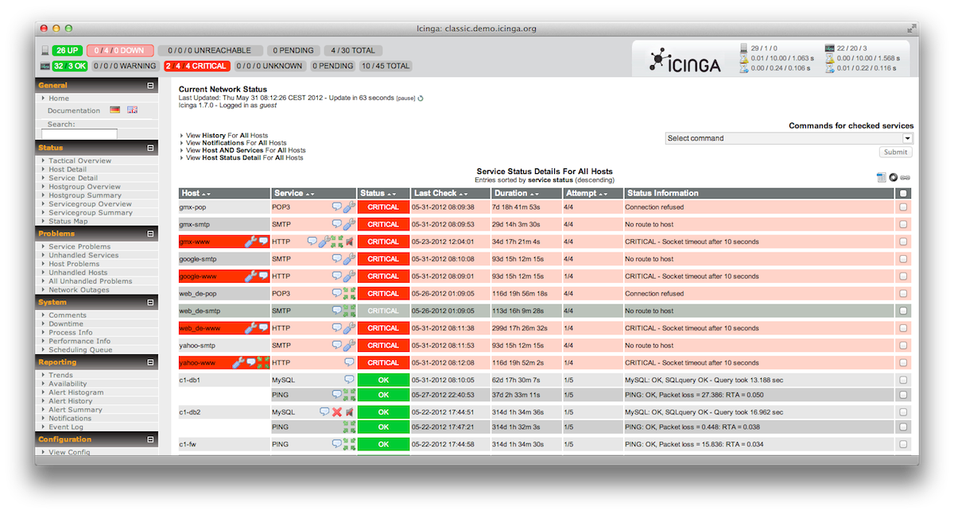Collapse the General sidebar section
The width and height of the screenshot is (954, 514).
(x=150, y=85)
